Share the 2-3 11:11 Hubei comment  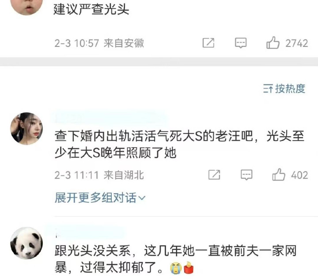[214, 175]
